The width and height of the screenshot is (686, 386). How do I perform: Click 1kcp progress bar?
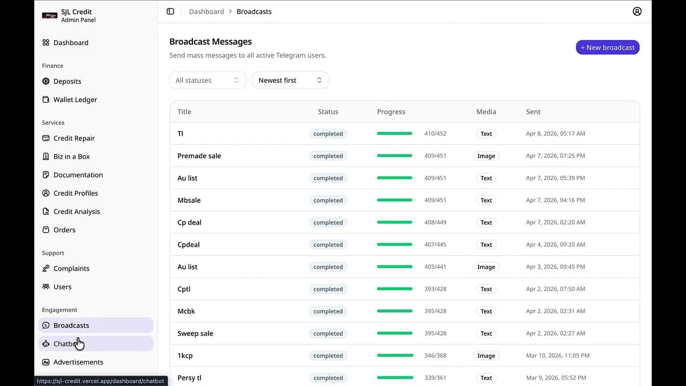pyautogui.click(x=395, y=355)
